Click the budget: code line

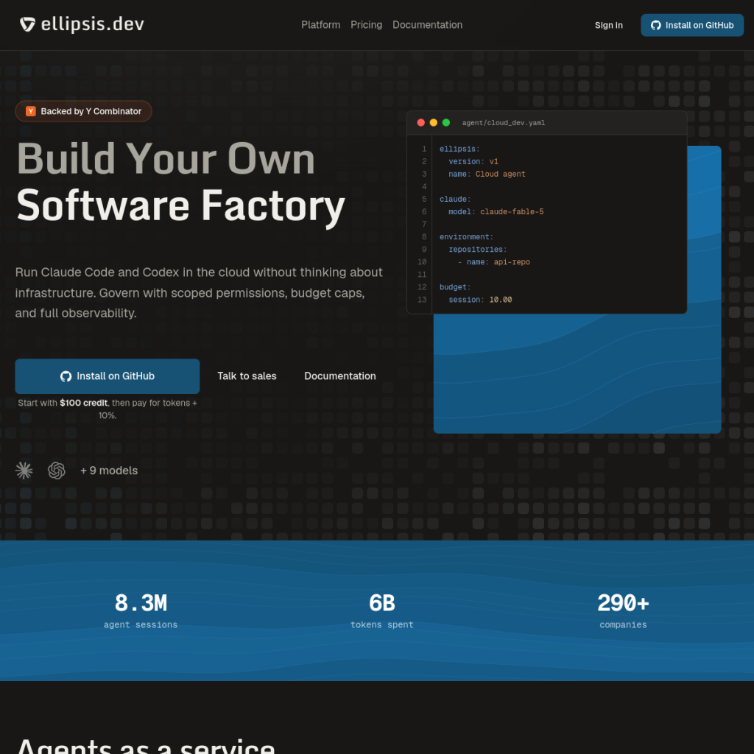click(455, 287)
